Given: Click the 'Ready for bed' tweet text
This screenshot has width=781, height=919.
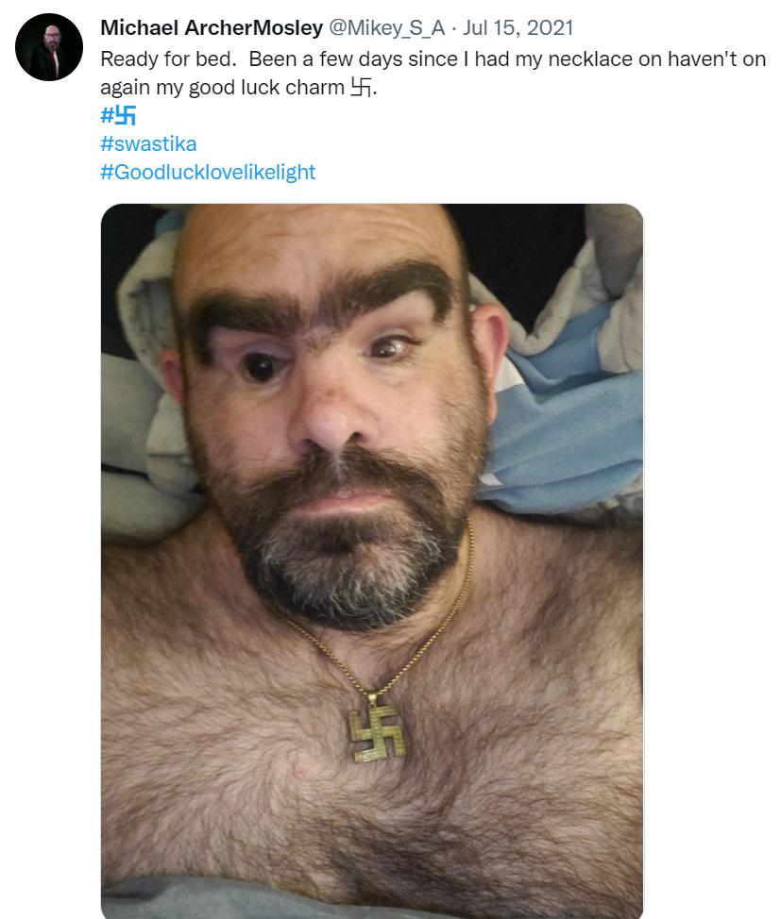Looking at the screenshot, I should (168, 59).
